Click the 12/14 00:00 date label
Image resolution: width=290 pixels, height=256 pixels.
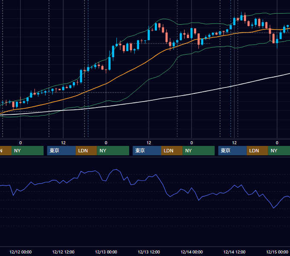191,252
